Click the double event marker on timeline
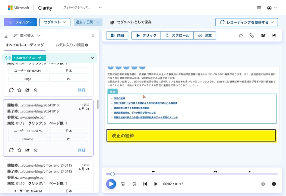This screenshot has width=286, height=196. coord(216,172)
